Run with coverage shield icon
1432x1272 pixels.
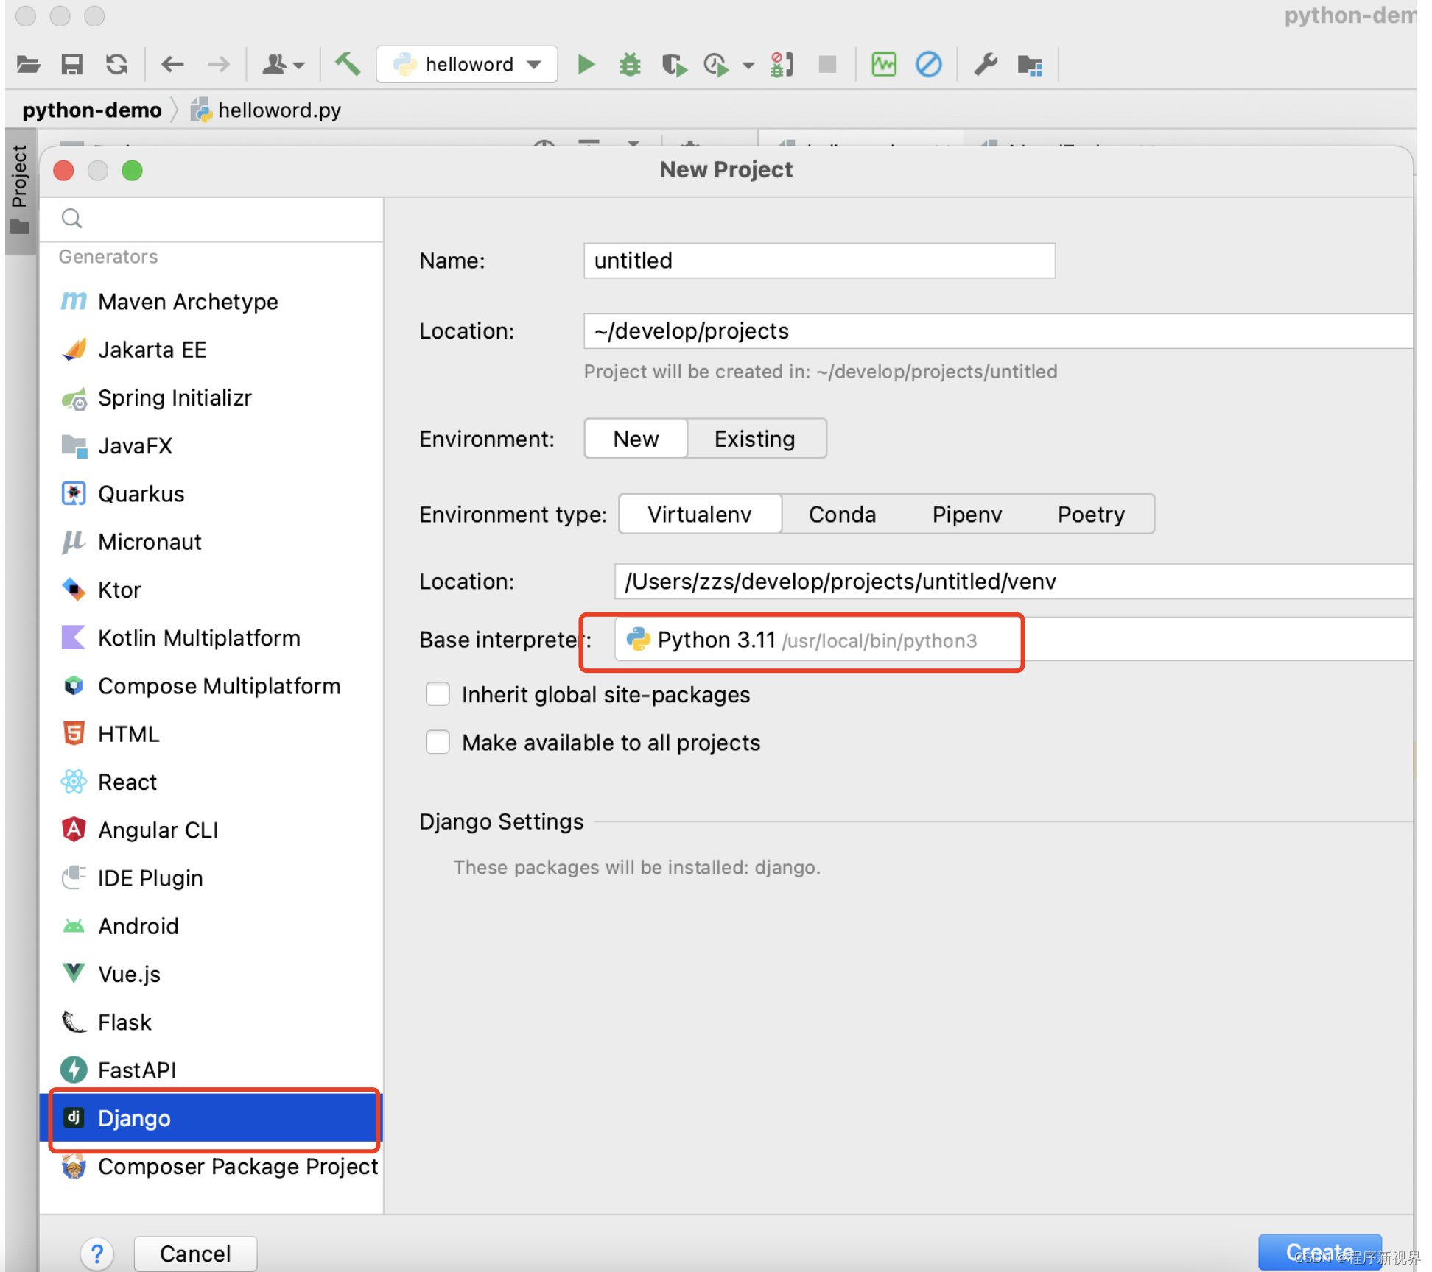[x=674, y=65]
